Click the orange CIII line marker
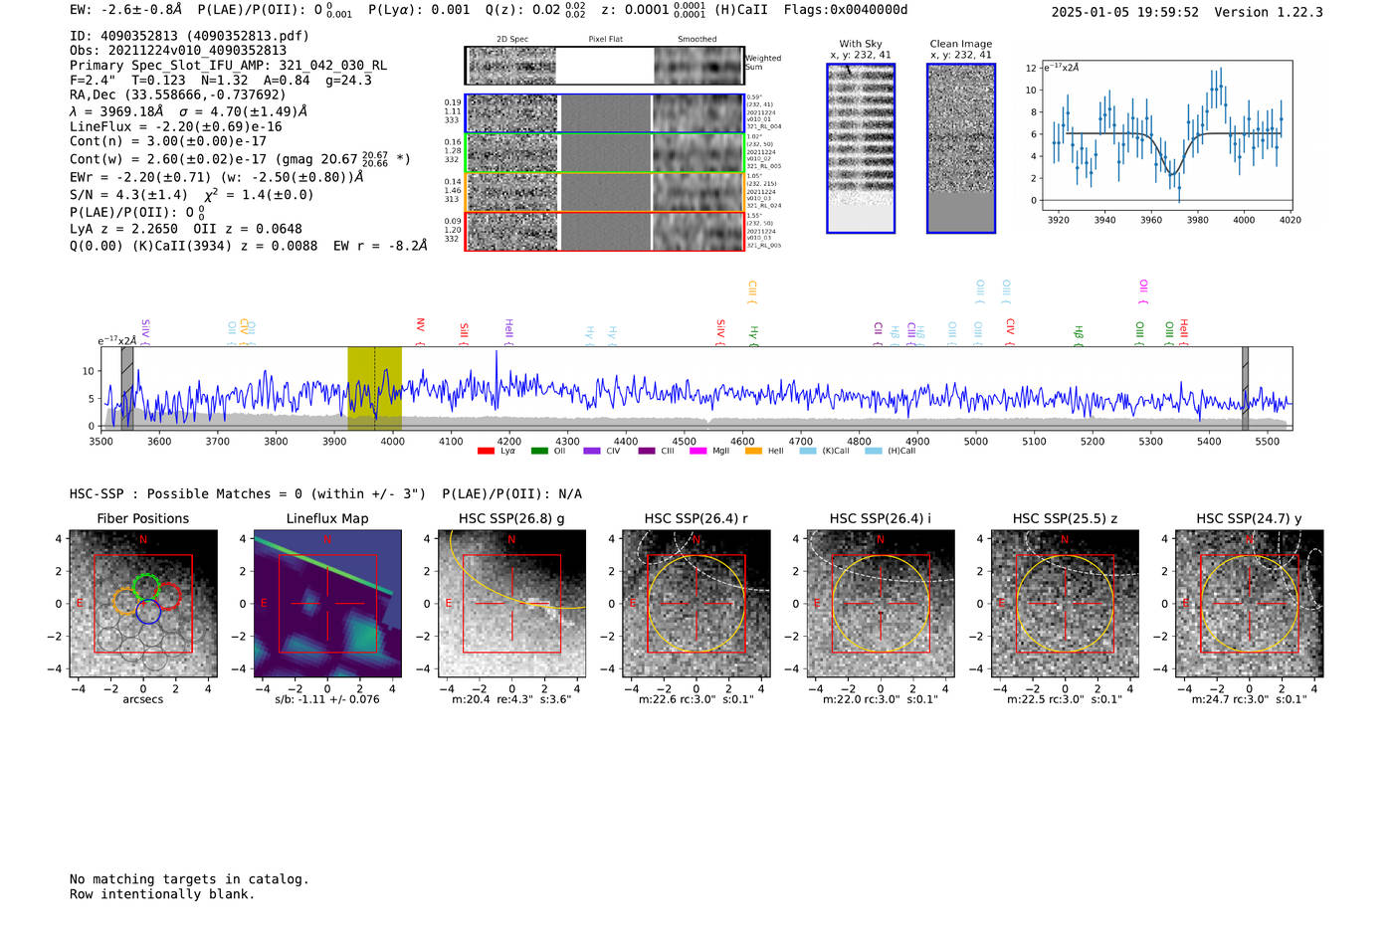Image resolution: width=1393 pixels, height=948 pixels. [752, 292]
